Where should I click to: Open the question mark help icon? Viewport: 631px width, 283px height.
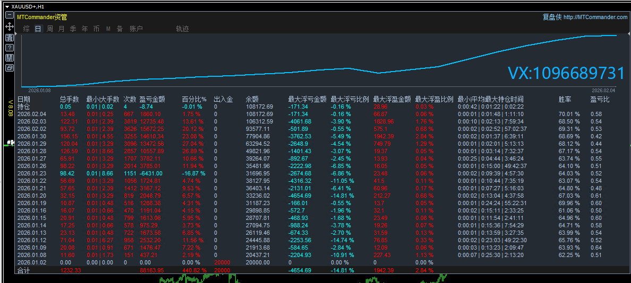(9, 48)
